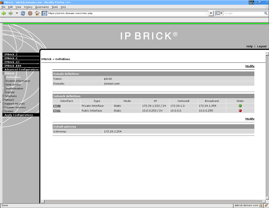Open the IPBrick .I section
The image size is (269, 208).
(21, 54)
